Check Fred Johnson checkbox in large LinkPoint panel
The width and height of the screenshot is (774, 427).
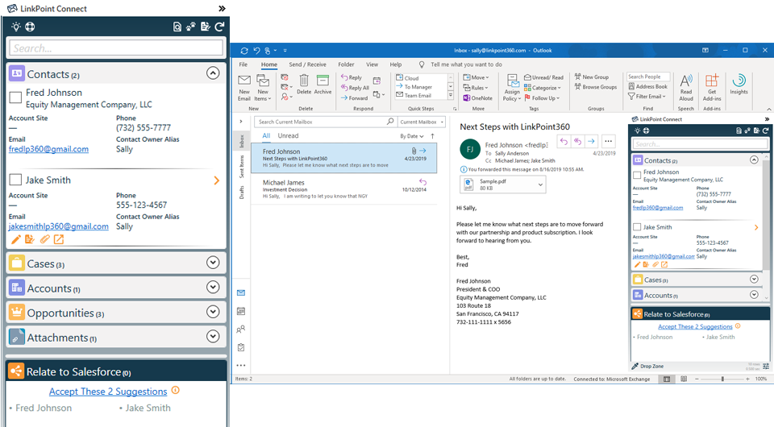click(x=16, y=97)
